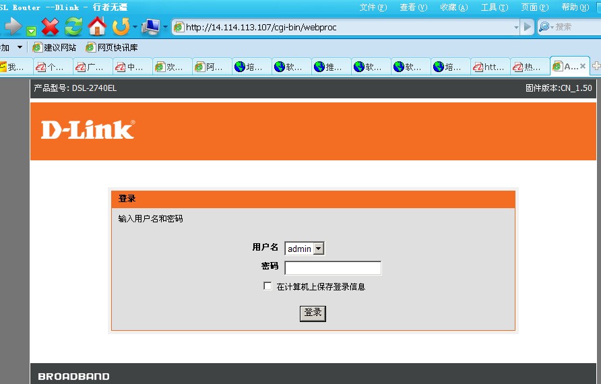Open the address bar URL history dropdown

[516, 27]
